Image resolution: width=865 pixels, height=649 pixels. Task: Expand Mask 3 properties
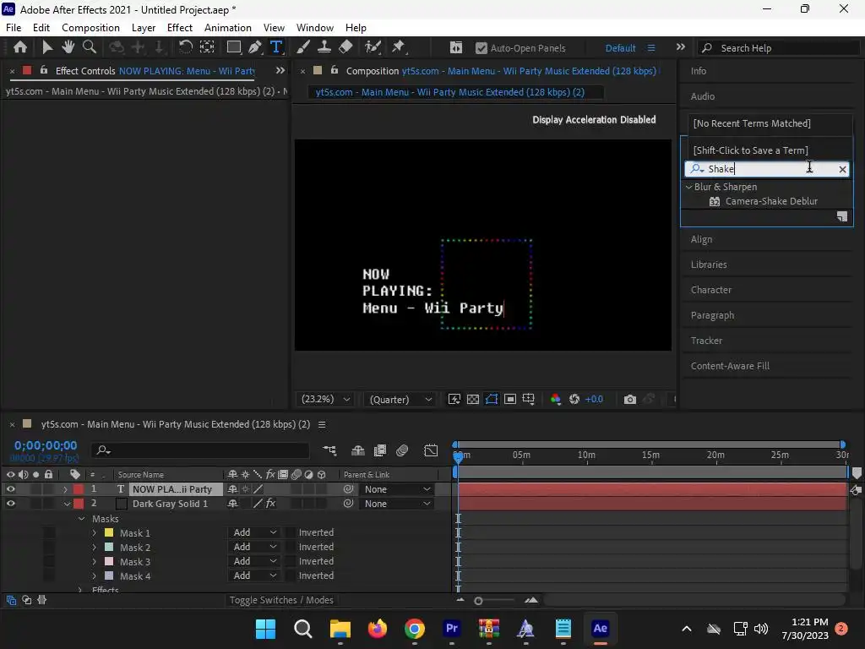(94, 561)
